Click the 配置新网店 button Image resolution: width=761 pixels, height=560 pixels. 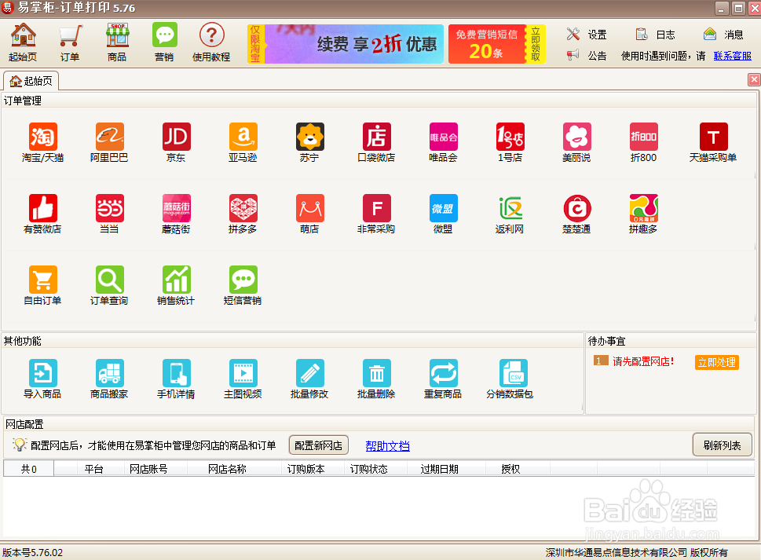pyautogui.click(x=318, y=445)
